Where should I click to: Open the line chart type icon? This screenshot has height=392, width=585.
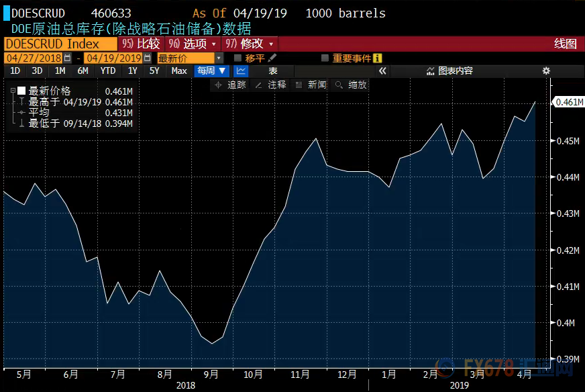tap(241, 70)
